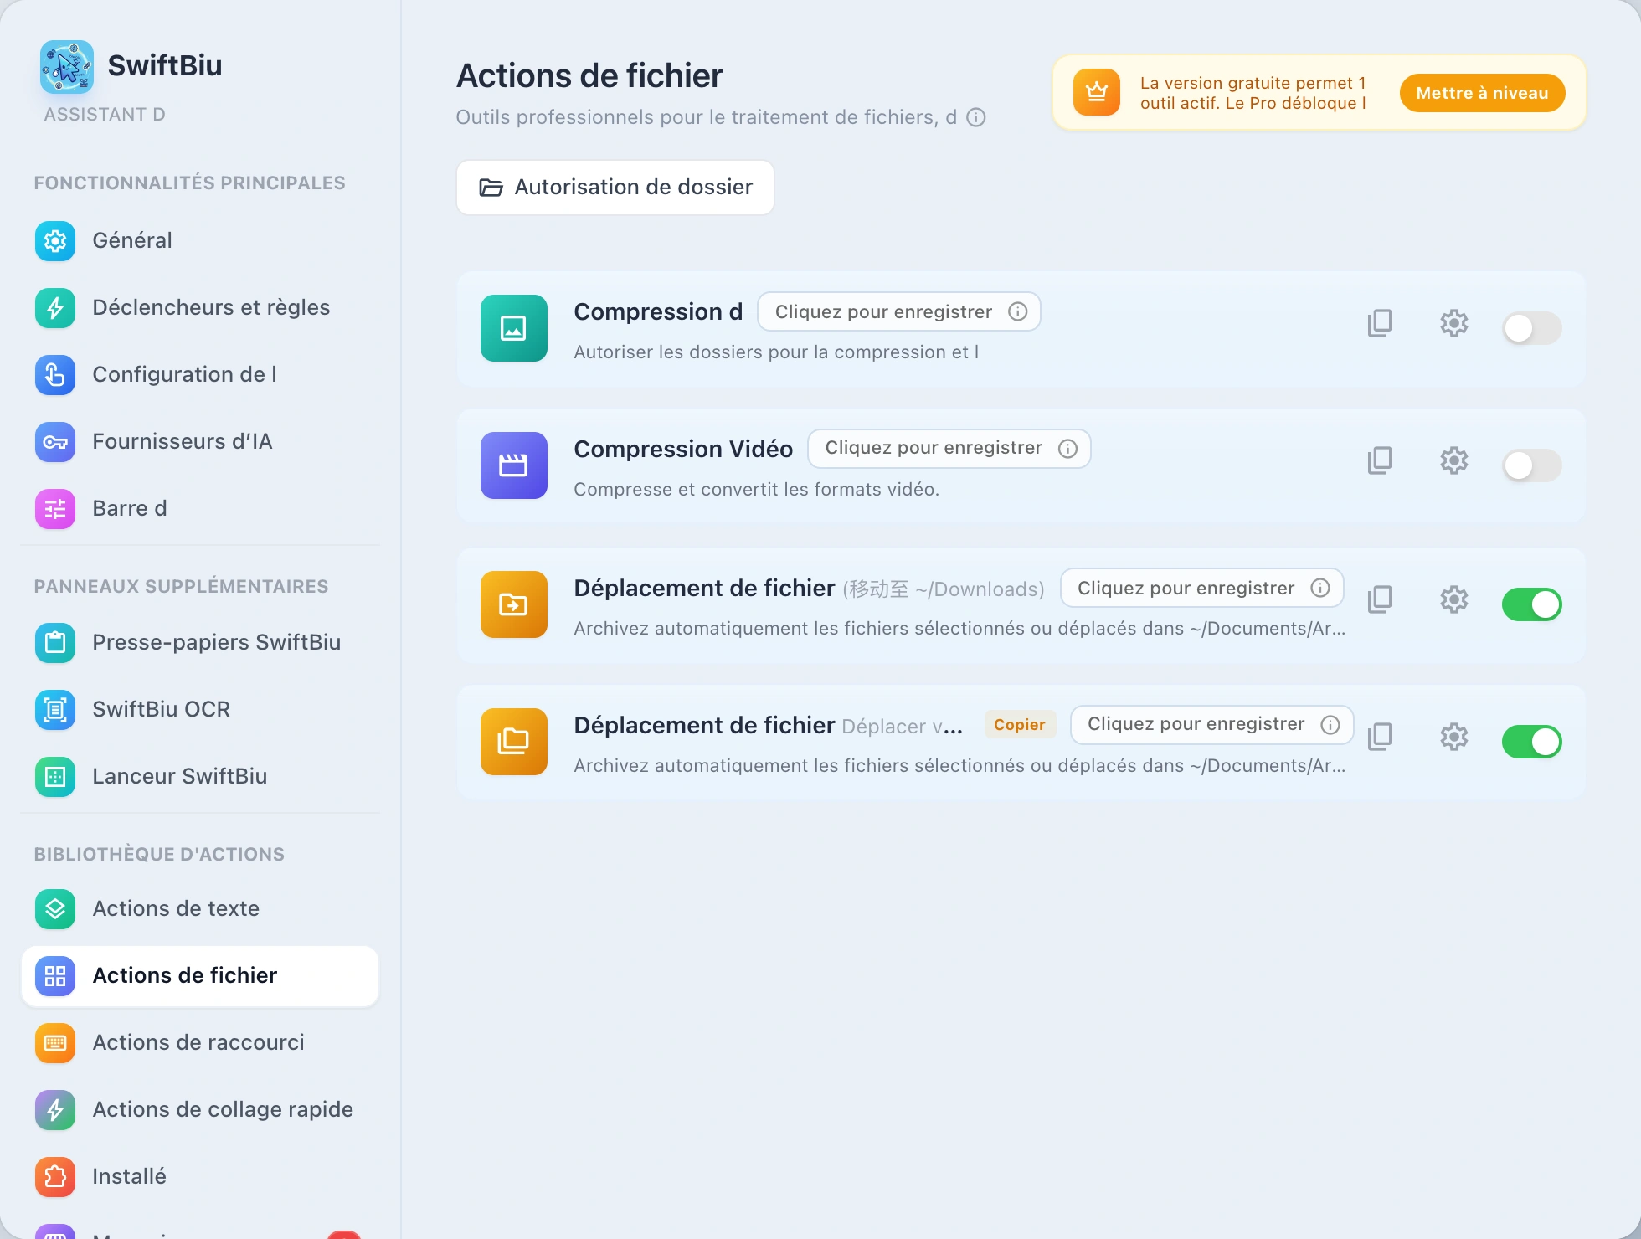Image resolution: width=1641 pixels, height=1239 pixels.
Task: Click the Copier badge label
Action: tap(1020, 725)
